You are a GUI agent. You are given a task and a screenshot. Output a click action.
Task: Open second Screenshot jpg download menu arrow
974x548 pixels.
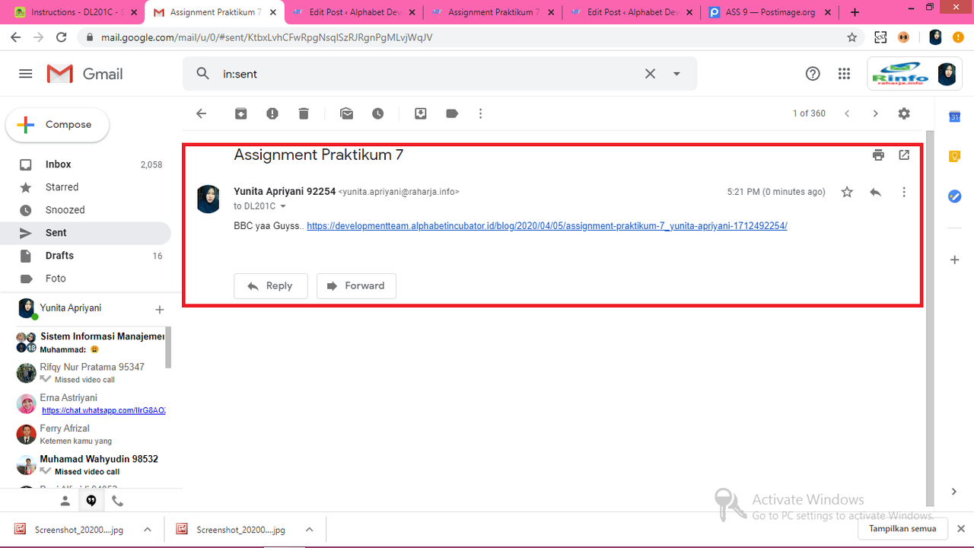(x=310, y=530)
